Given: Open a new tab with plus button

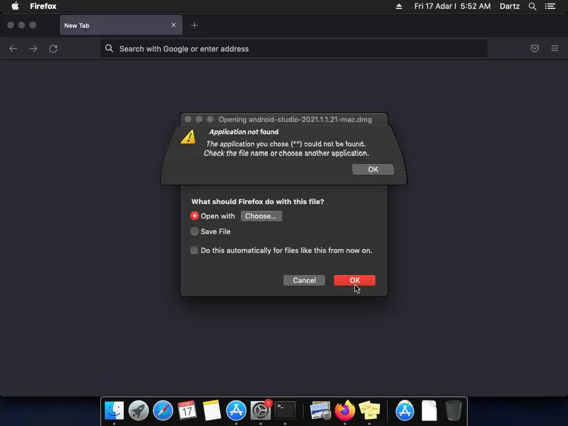Looking at the screenshot, I should coord(195,26).
